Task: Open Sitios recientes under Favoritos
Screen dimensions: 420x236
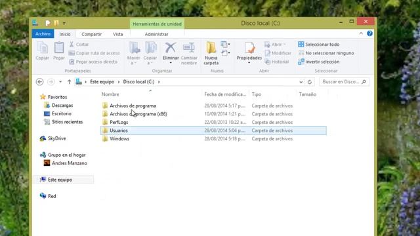Action: click(x=64, y=122)
